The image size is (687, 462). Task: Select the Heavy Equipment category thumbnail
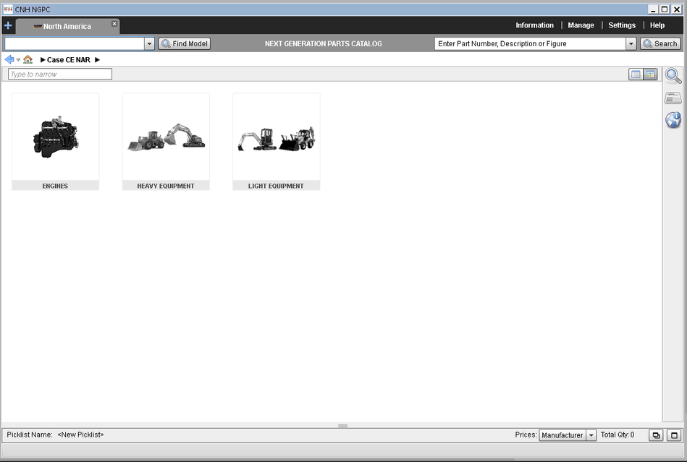pos(166,142)
